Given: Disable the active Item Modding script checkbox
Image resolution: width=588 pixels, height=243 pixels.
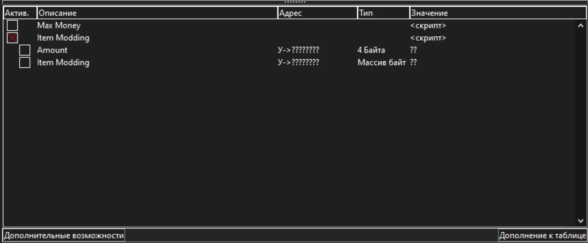Looking at the screenshot, I should pos(12,38).
